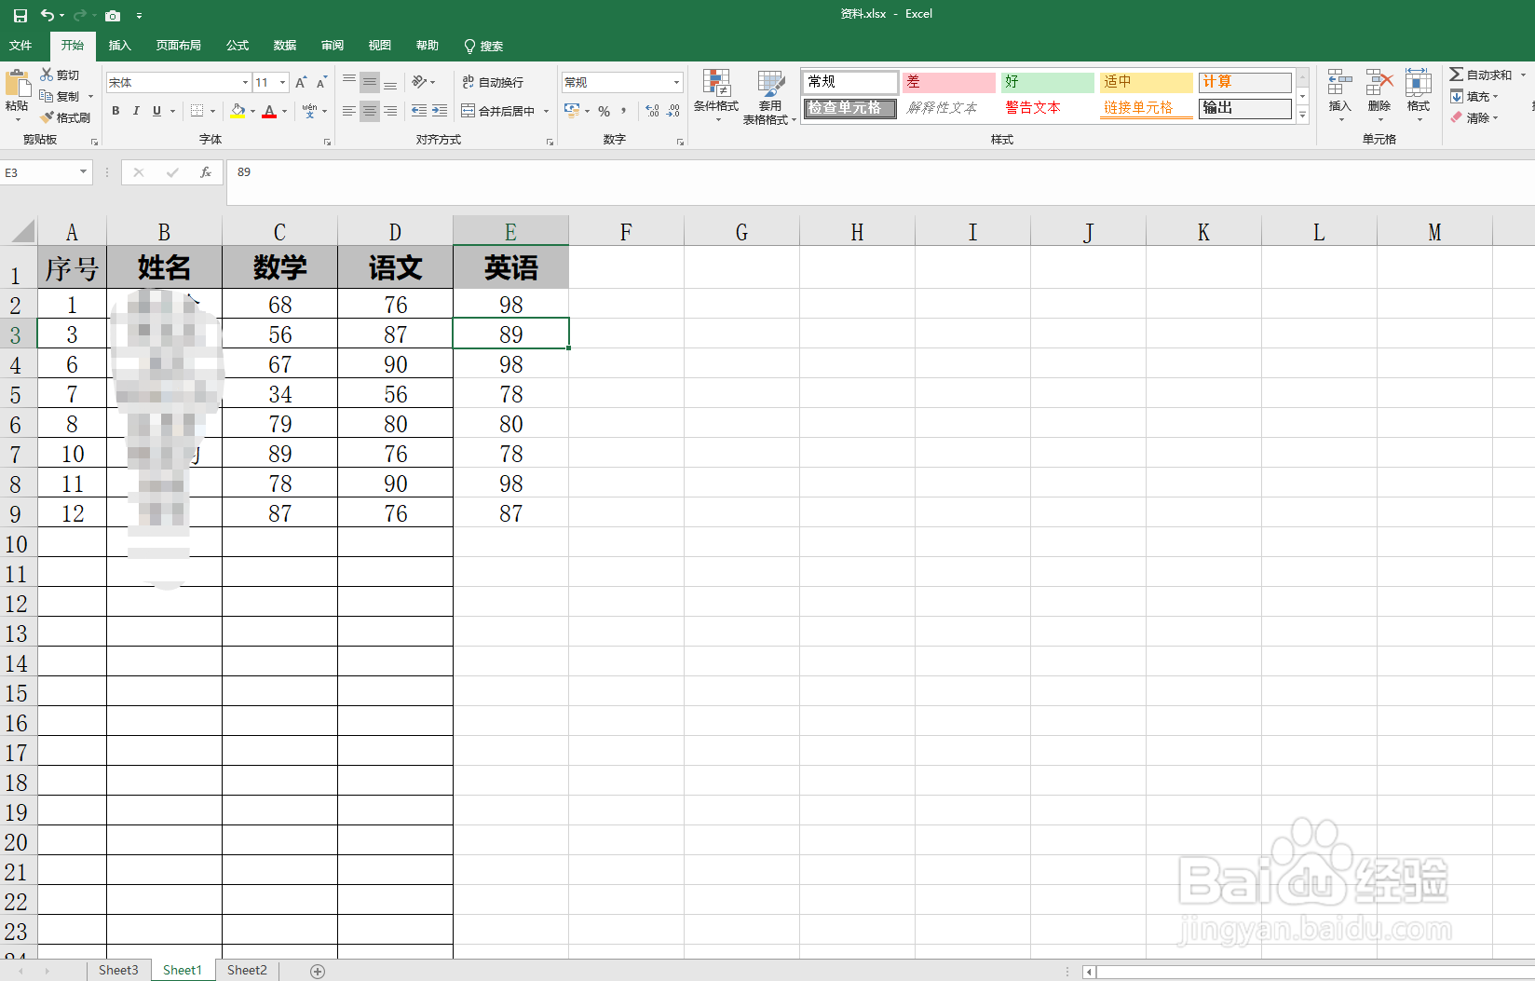Toggle center horizontal alignment
This screenshot has height=981, width=1535.
pyautogui.click(x=370, y=111)
